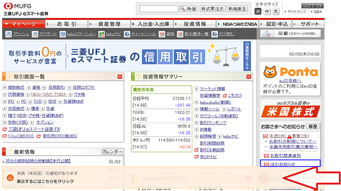
Task: Set text size to 中
Action: (x=267, y=11)
